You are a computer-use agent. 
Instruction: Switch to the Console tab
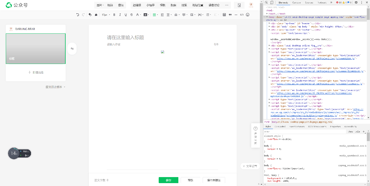pyautogui.click(x=297, y=2)
